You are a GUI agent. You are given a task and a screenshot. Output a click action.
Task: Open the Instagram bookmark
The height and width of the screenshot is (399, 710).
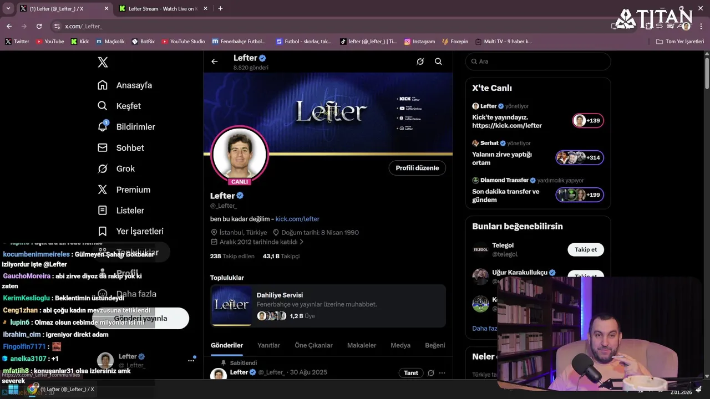419,42
